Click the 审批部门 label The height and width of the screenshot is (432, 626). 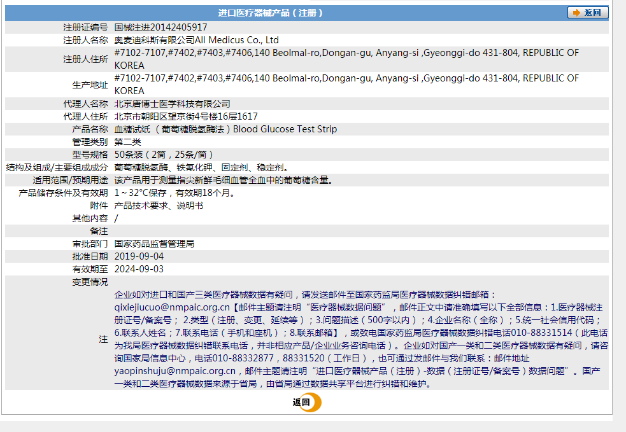[90, 244]
